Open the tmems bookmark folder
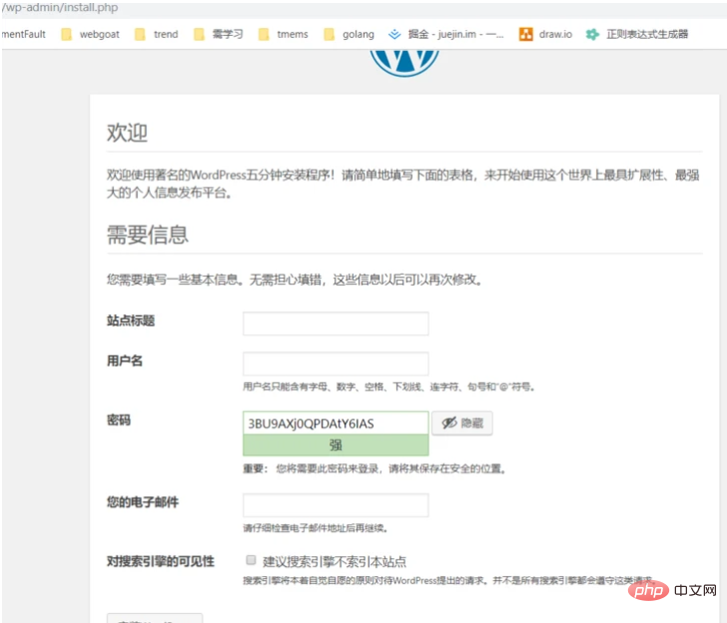This screenshot has width=727, height=623. 283,34
